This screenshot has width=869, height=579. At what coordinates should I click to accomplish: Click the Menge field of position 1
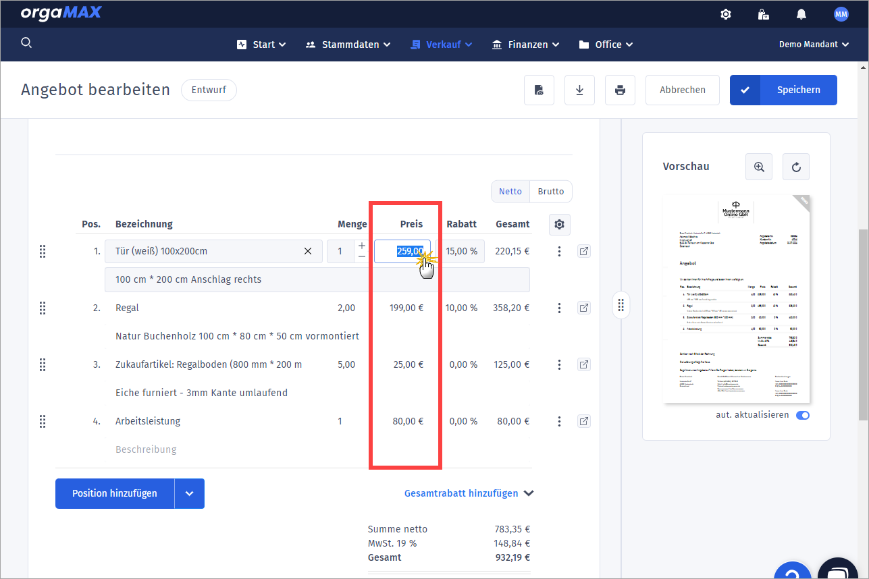coord(340,251)
